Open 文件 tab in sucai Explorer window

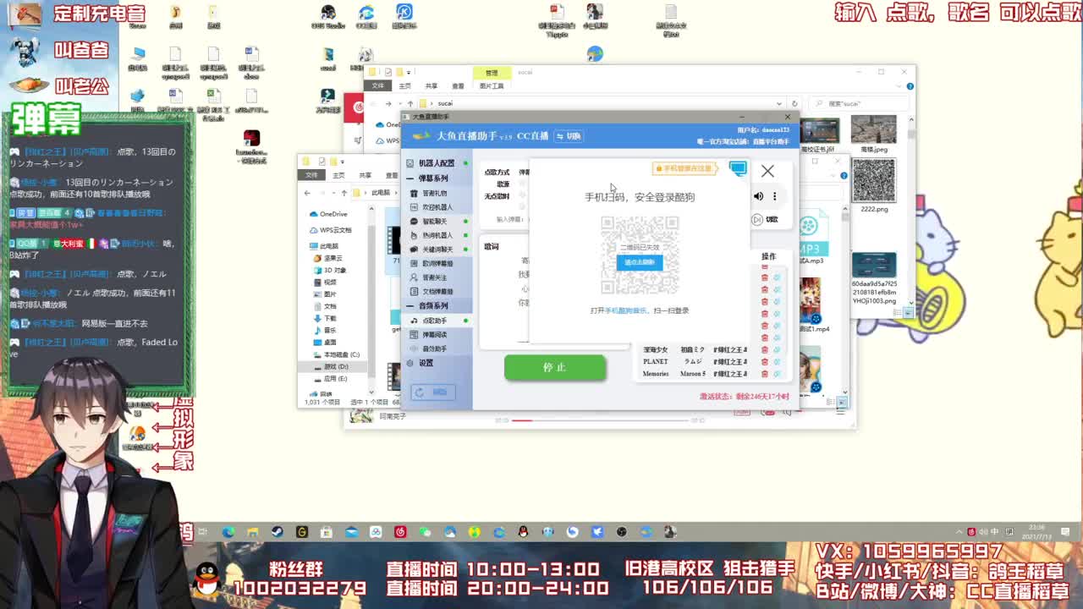[x=378, y=85]
